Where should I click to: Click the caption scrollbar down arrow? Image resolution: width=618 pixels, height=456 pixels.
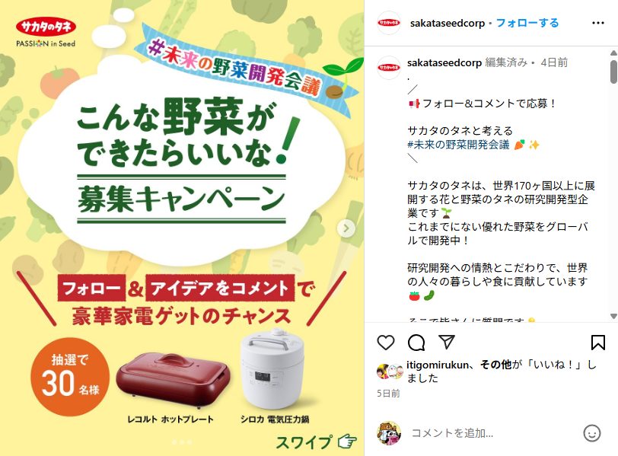point(613,316)
